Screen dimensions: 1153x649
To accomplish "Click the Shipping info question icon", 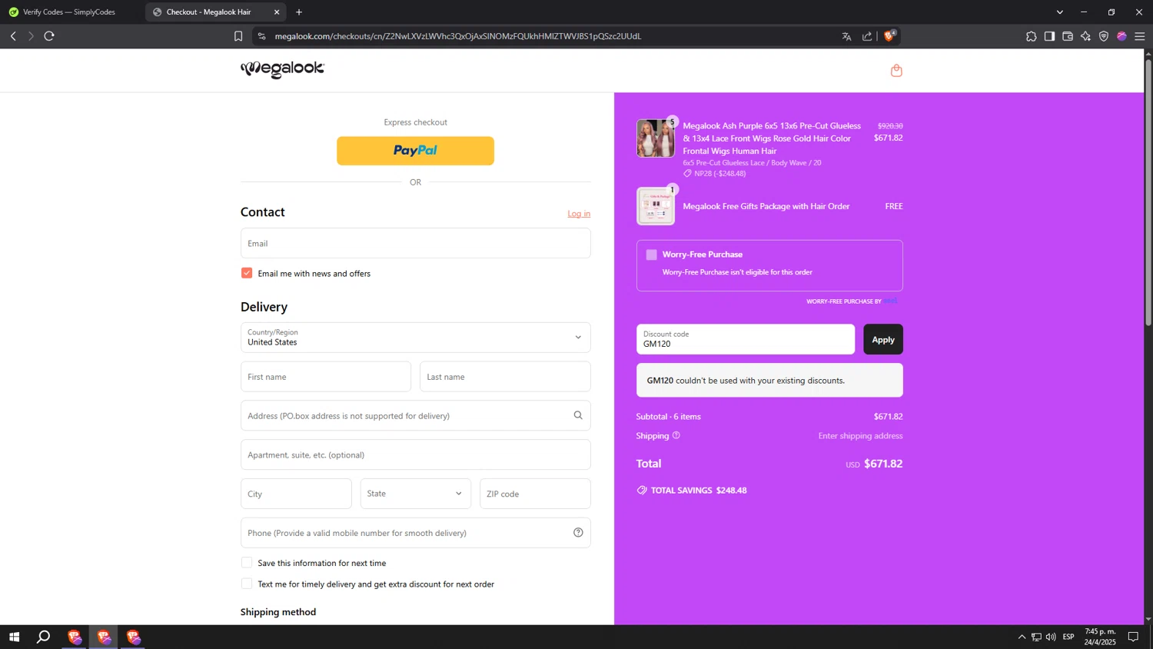I will 676,435.
